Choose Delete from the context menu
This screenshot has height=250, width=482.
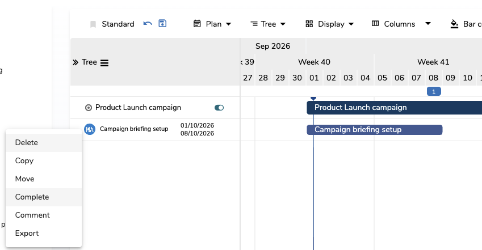click(44, 142)
